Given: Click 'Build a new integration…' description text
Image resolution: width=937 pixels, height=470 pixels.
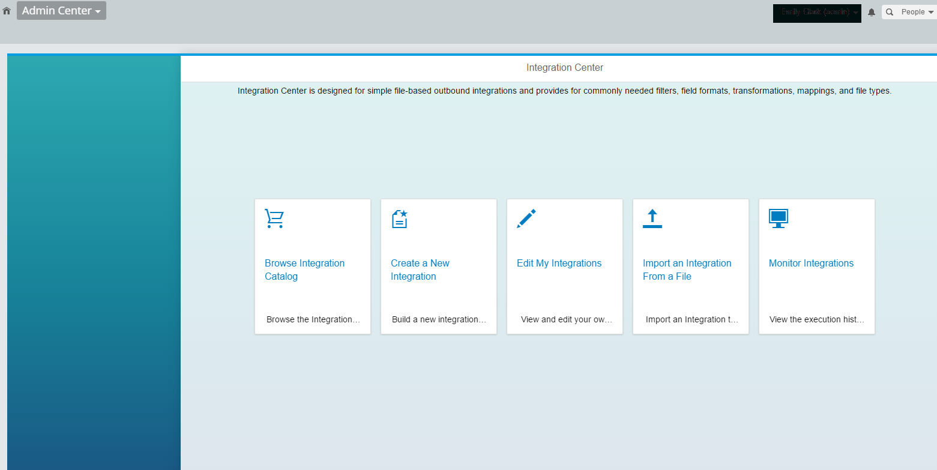Looking at the screenshot, I should click(439, 319).
